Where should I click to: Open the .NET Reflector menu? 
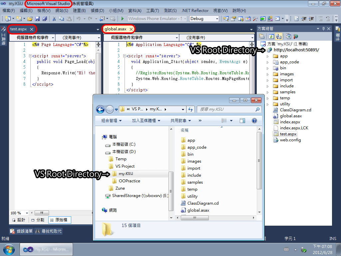coord(195,10)
